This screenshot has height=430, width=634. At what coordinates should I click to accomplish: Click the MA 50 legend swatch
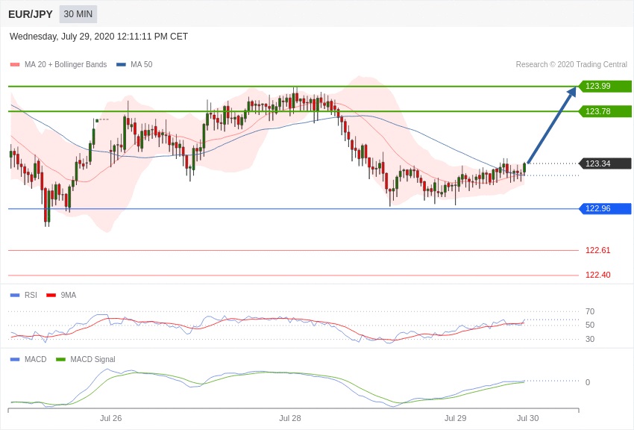121,65
